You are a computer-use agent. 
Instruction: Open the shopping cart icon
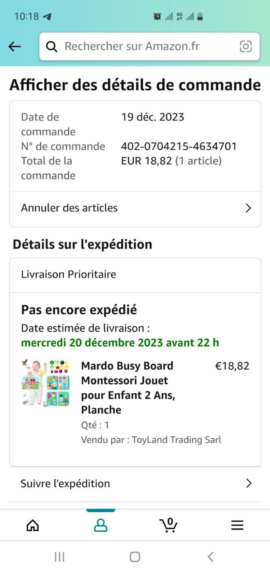pyautogui.click(x=168, y=525)
